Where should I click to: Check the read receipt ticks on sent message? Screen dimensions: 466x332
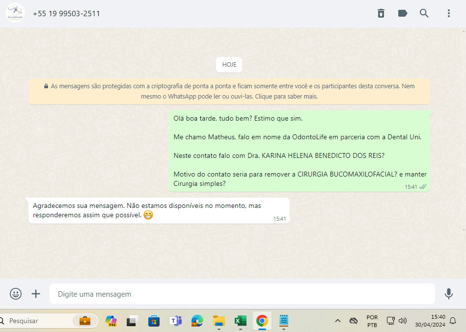(423, 187)
